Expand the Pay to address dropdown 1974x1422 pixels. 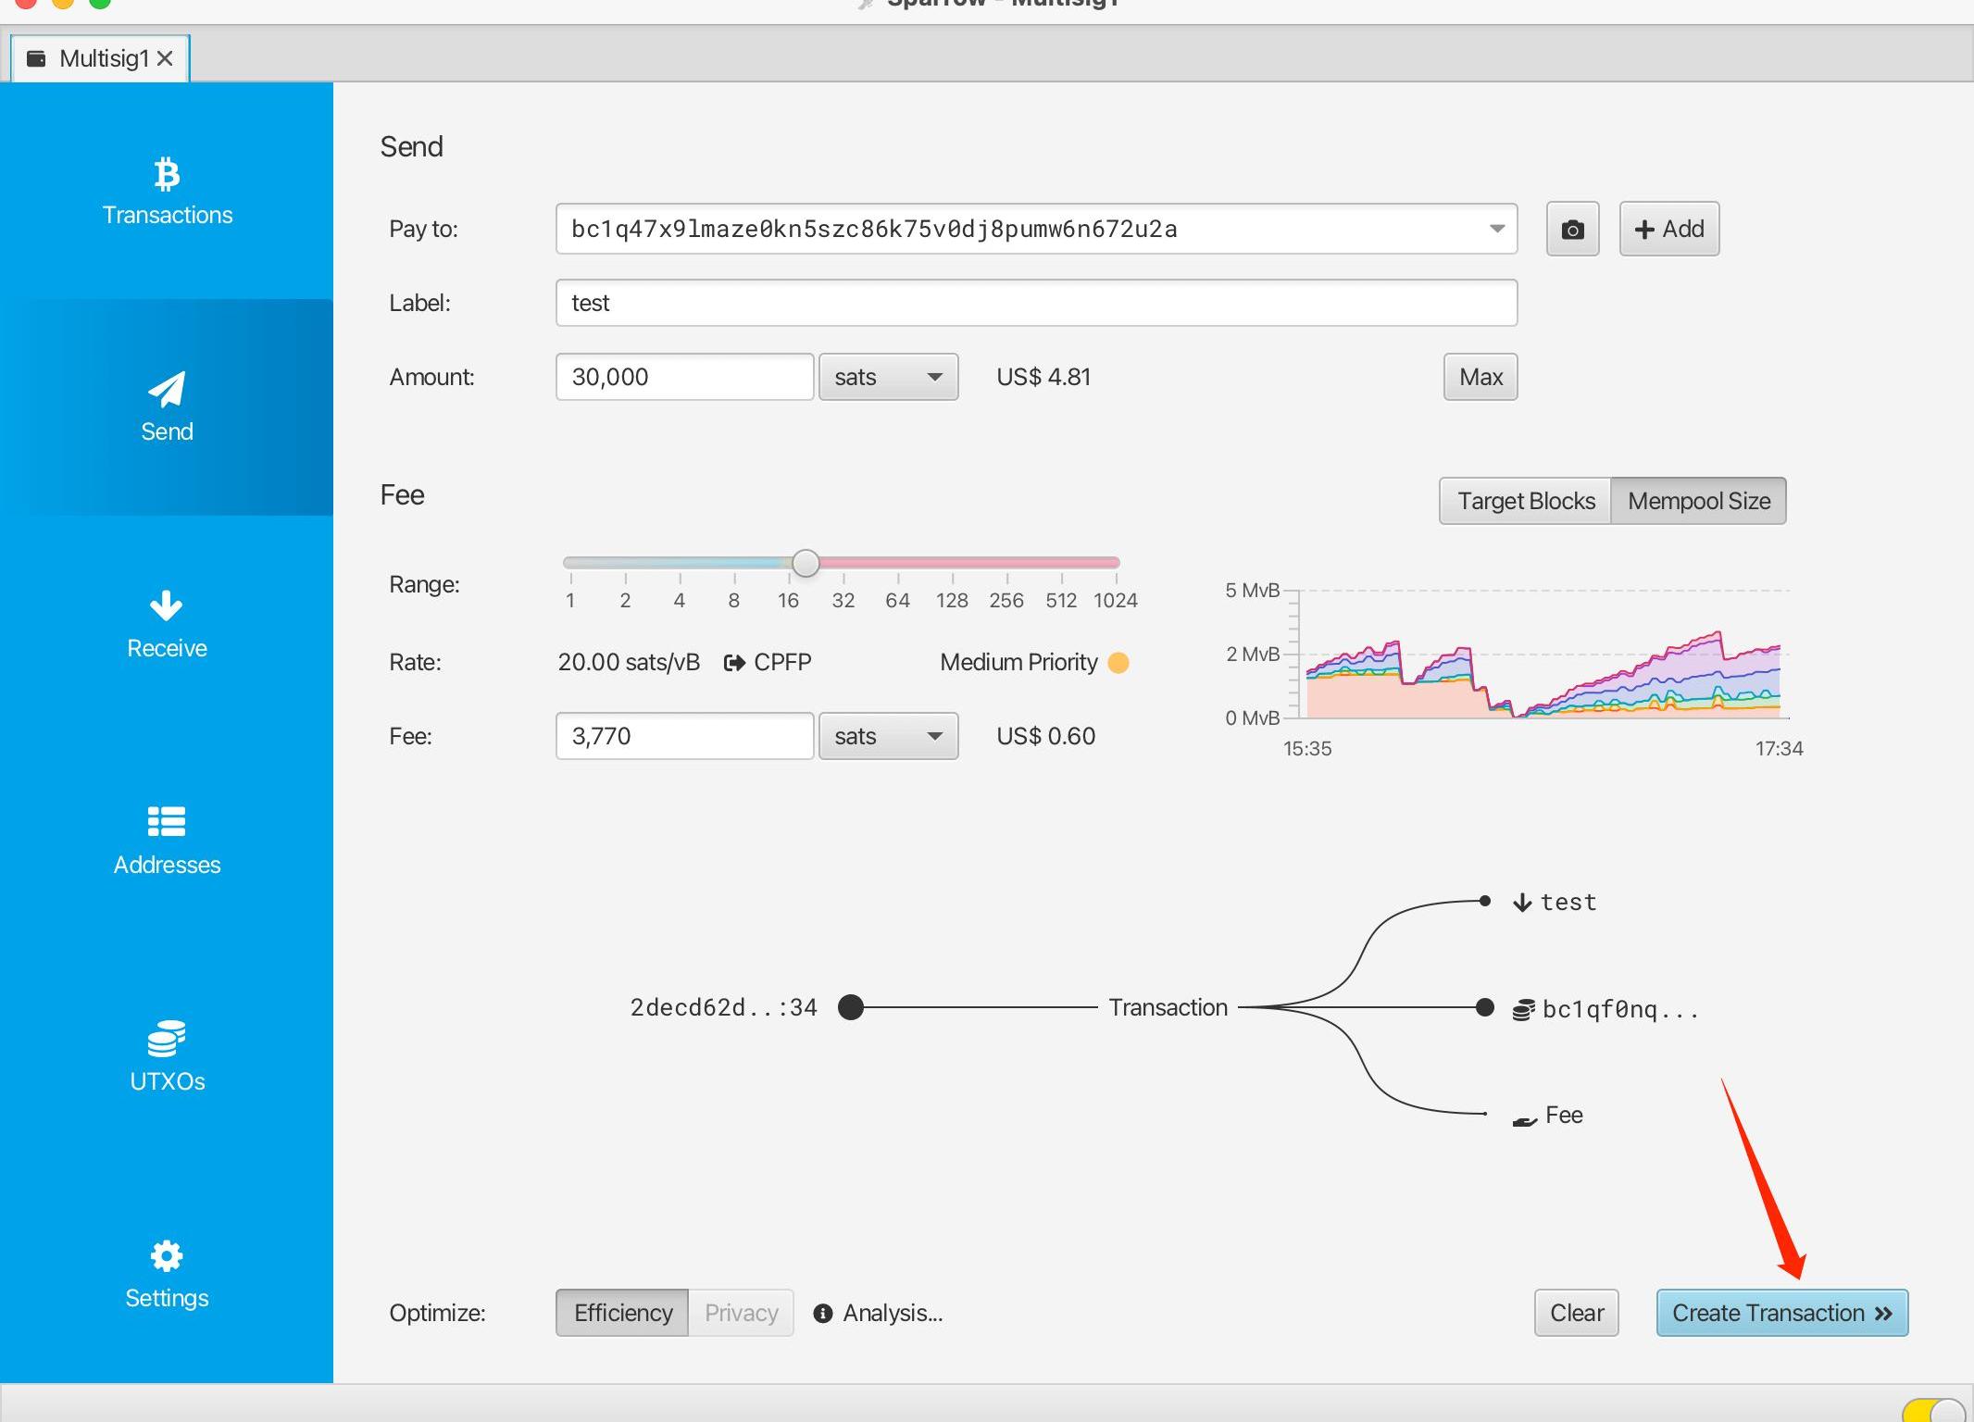(1496, 229)
